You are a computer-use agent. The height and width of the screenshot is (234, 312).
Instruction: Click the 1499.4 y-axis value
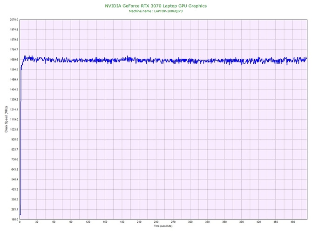[x=14, y=79]
